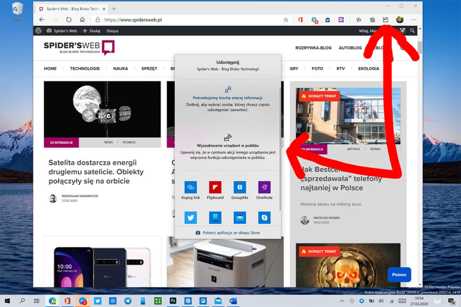The image size is (461, 307).
Task: Click the WordPress logo in admin bar
Action: click(x=39, y=30)
